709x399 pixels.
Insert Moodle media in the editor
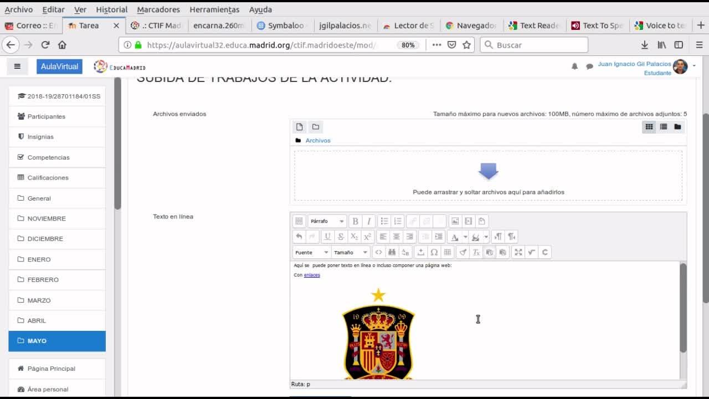tap(469, 221)
